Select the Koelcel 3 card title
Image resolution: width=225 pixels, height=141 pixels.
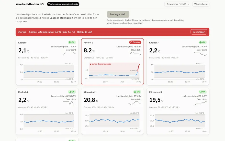154,43
